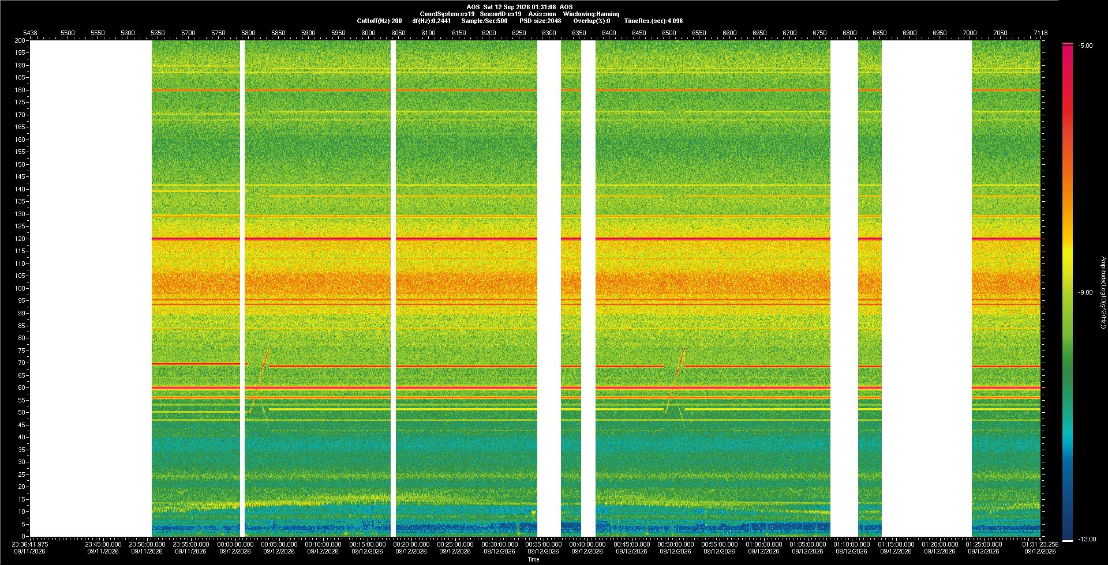Click the 00:00:00.000 09/12/2026 time label

(235, 547)
